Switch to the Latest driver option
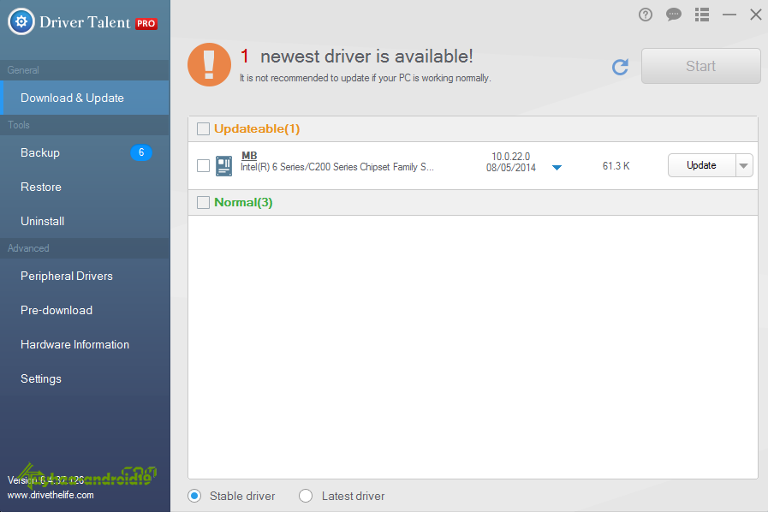This screenshot has height=512, width=768. click(x=306, y=496)
